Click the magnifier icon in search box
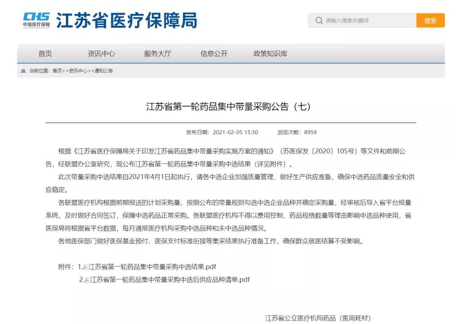The height and width of the screenshot is (324, 456). click(x=319, y=21)
